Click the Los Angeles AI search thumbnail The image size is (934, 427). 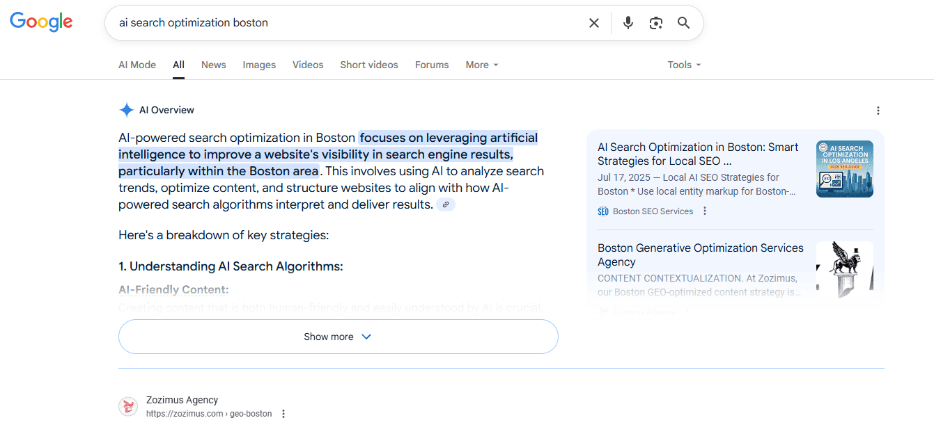pyautogui.click(x=845, y=169)
